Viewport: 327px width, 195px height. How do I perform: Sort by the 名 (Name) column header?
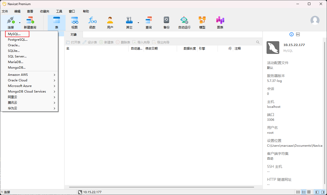pyautogui.click(x=96, y=48)
